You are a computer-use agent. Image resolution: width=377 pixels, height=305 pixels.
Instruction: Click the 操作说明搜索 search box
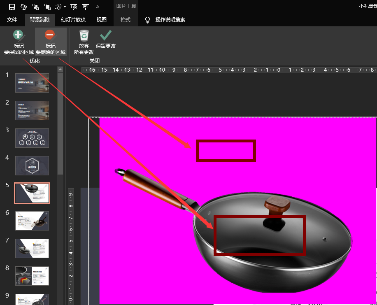(x=170, y=20)
